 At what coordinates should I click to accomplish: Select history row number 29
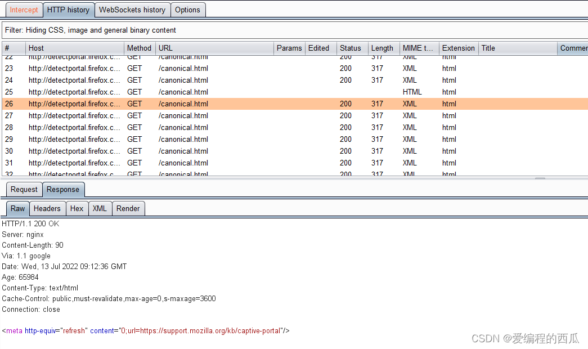click(295, 139)
